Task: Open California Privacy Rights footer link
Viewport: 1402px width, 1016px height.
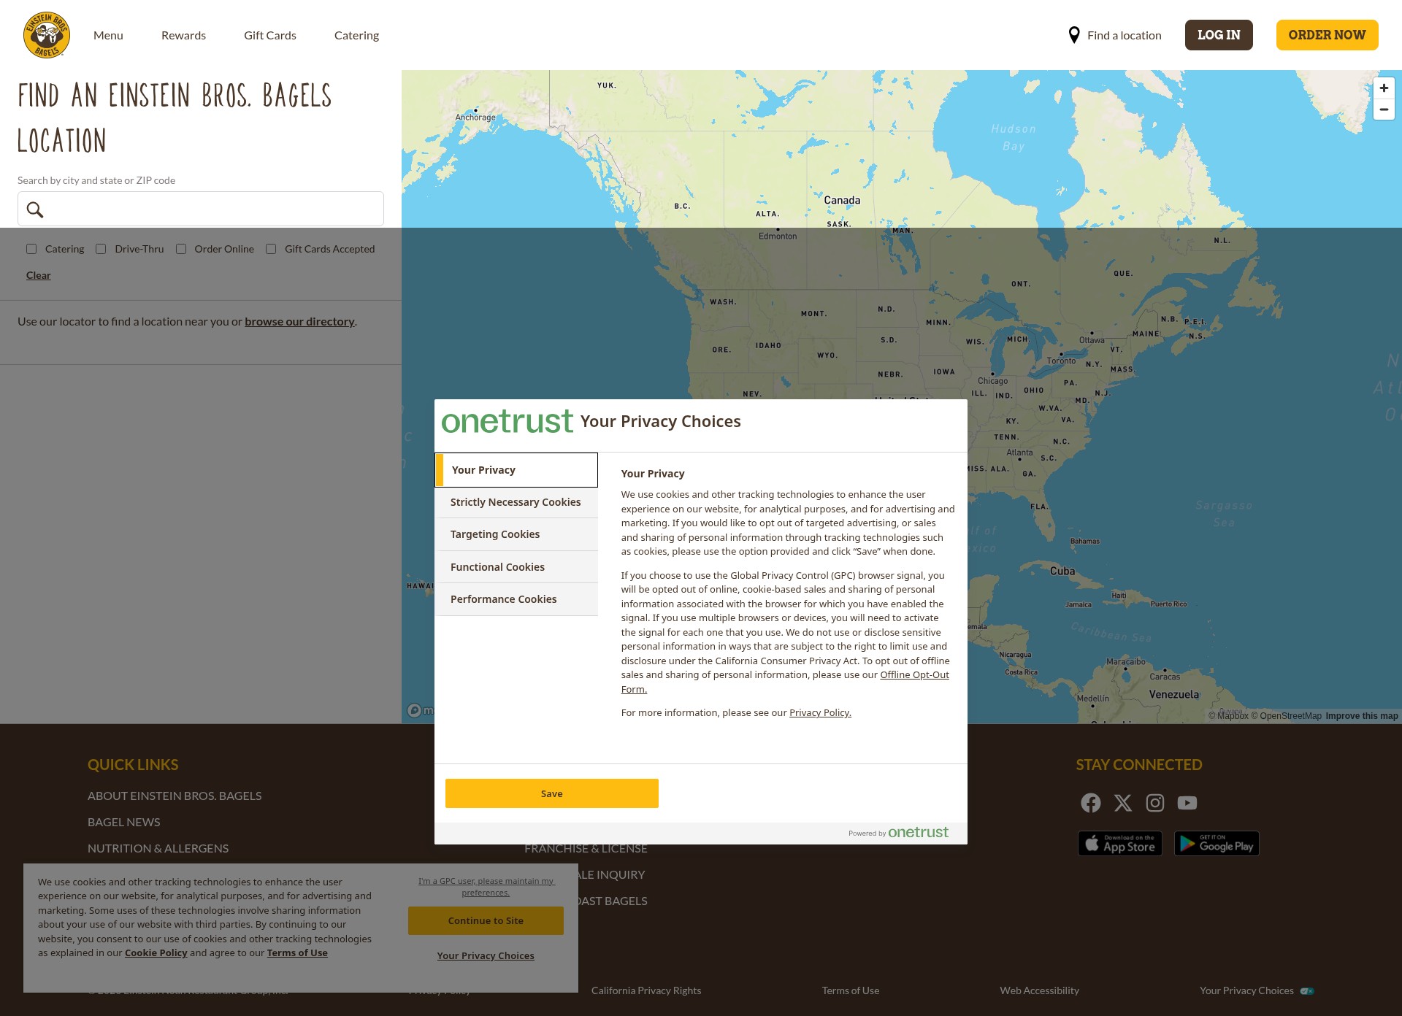Action: coord(646,990)
